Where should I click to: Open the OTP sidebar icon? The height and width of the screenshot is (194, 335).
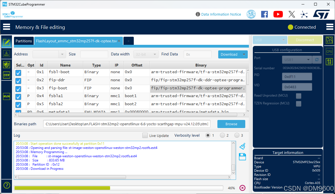click(6, 75)
